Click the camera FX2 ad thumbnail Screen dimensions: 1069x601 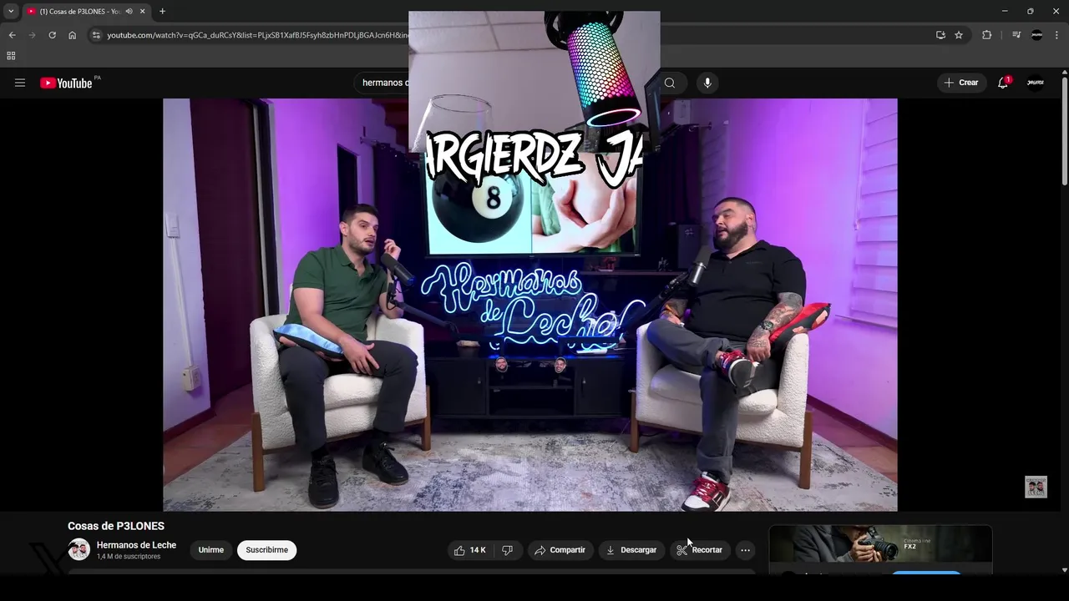point(880,545)
